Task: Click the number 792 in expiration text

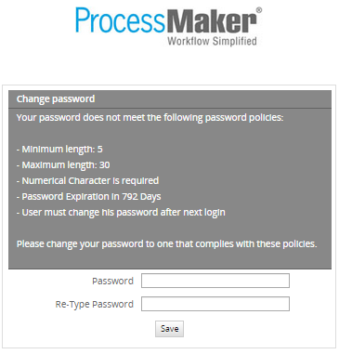Action: coord(130,197)
